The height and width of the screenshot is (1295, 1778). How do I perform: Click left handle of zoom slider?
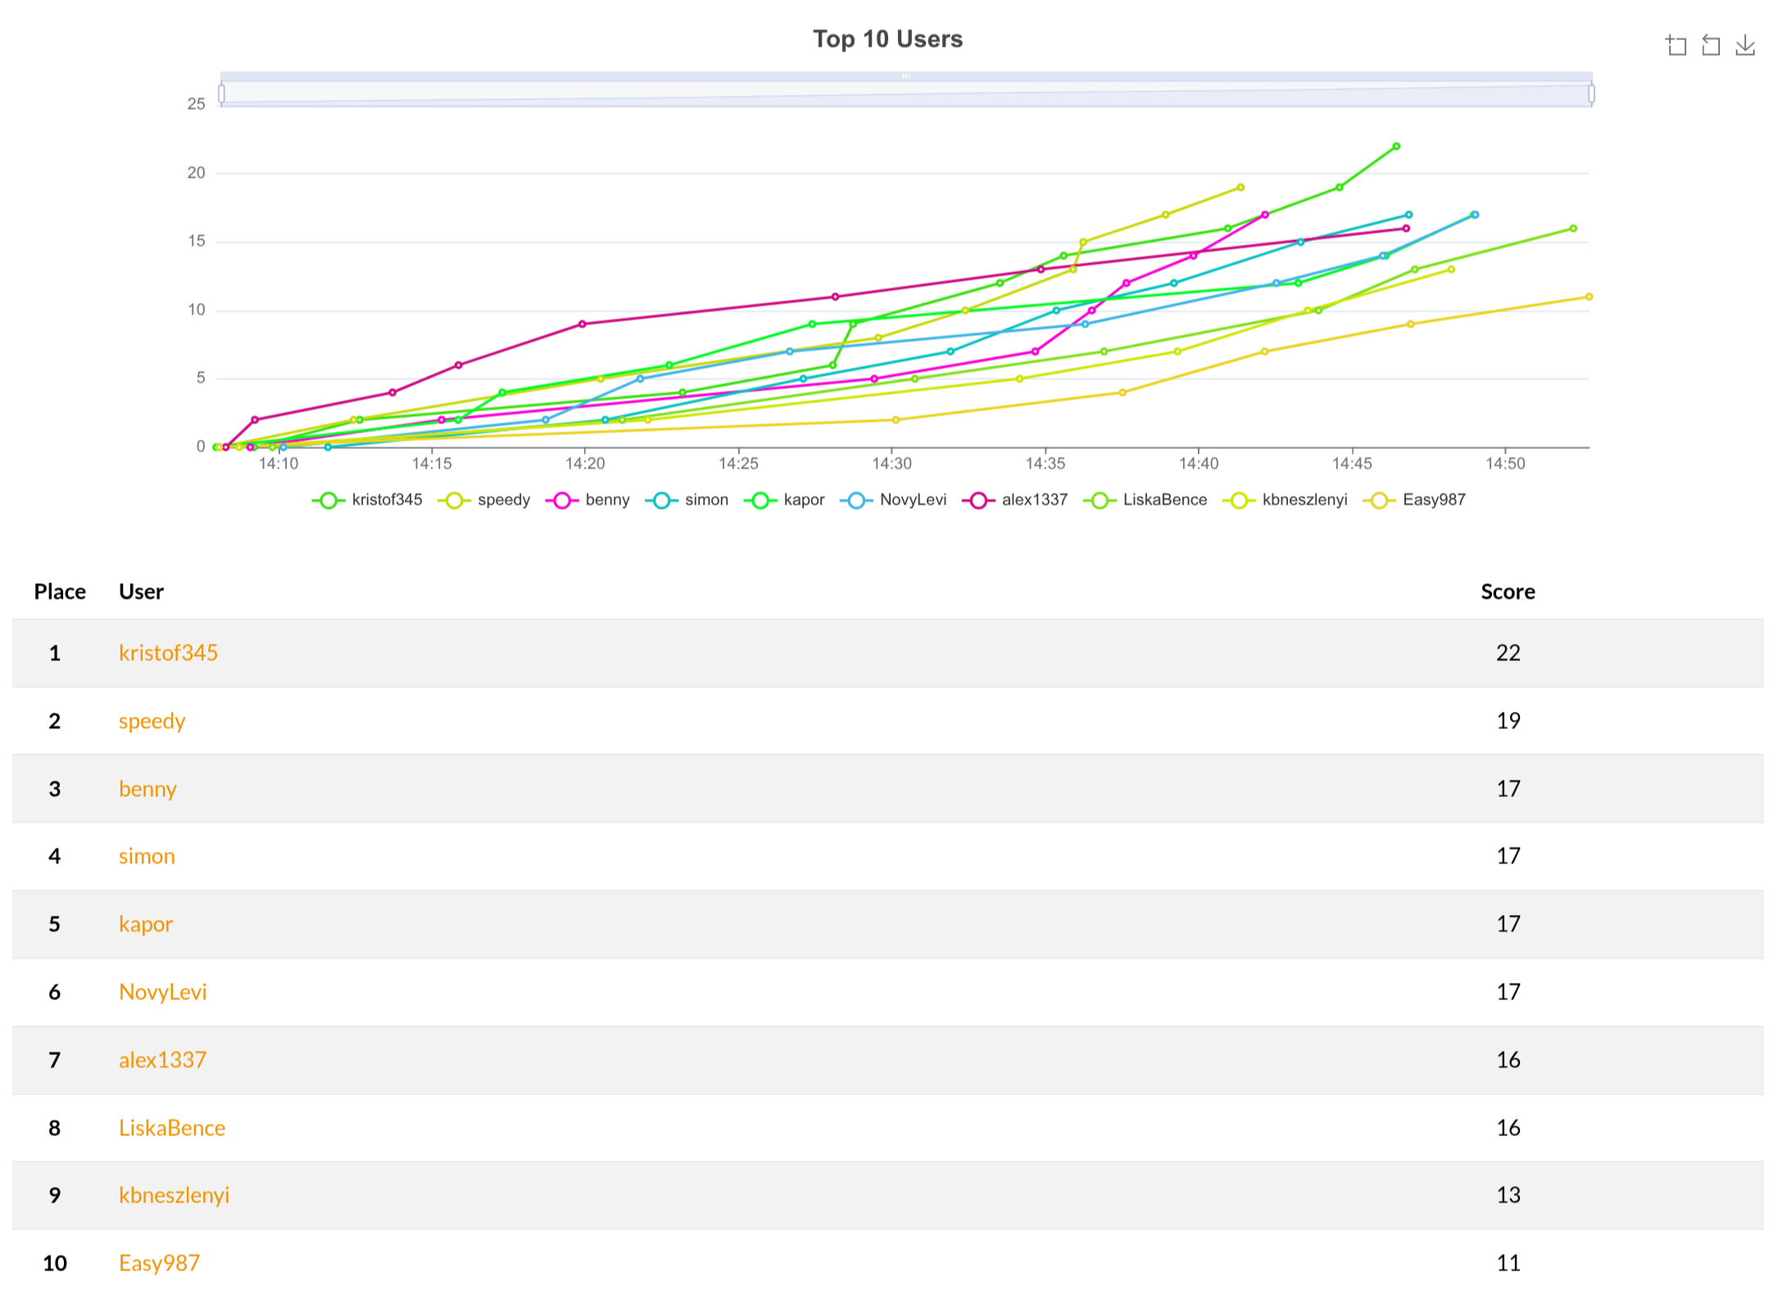coord(221,94)
